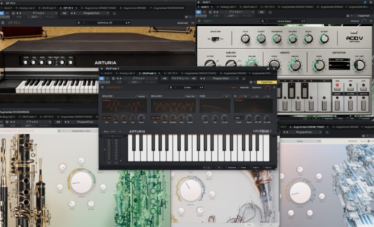
Task: Click Advanced in the CP-70 V toolbar
Action: click(183, 23)
